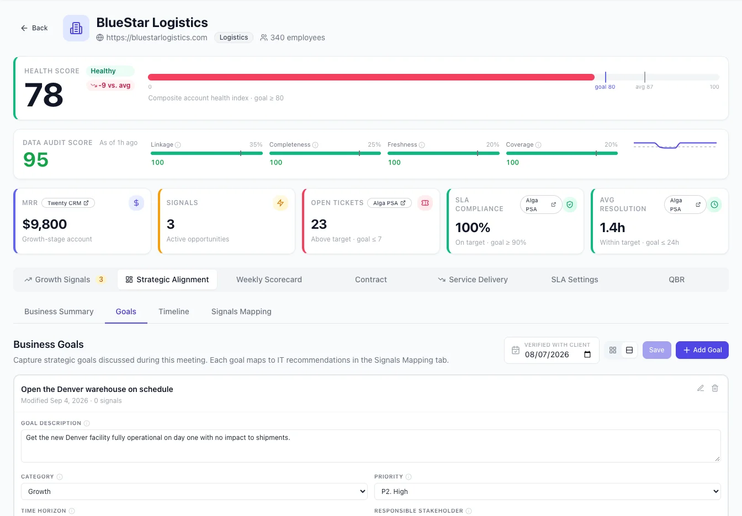742x516 pixels.
Task: Click the health score progress bar
Action: pos(434,77)
